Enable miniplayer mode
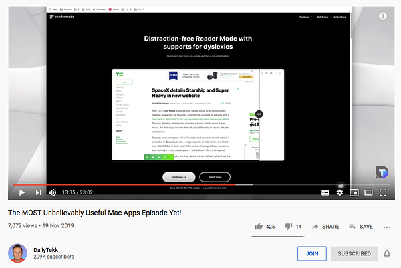This screenshot has width=401, height=268. pos(354,192)
